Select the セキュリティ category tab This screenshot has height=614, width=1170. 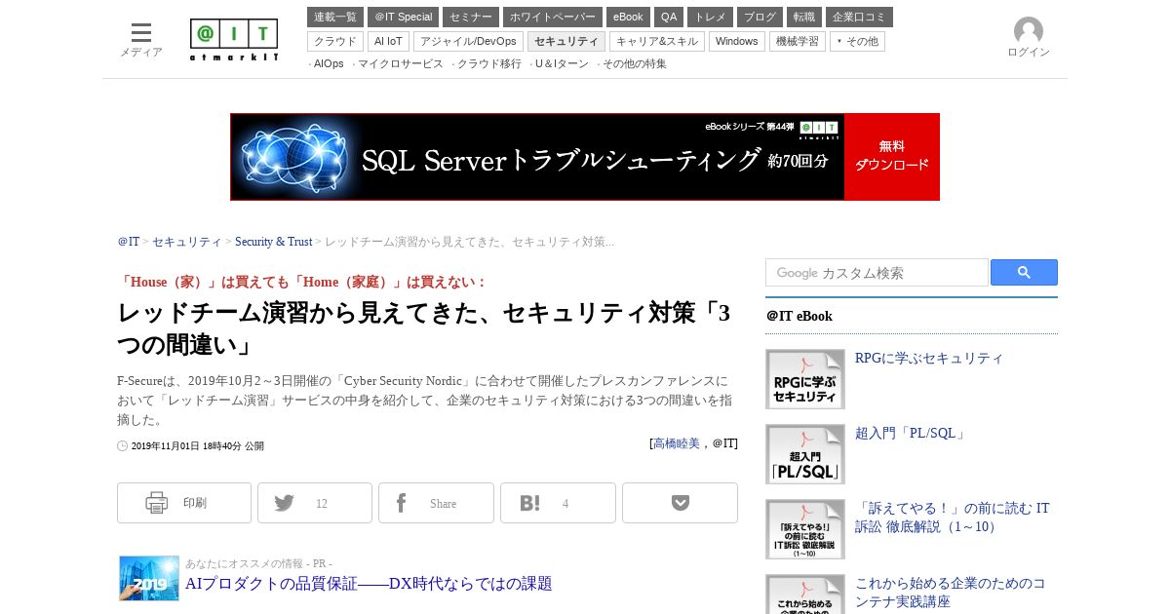[566, 41]
